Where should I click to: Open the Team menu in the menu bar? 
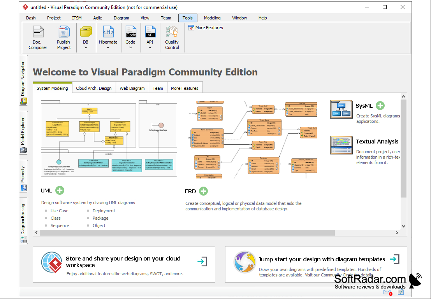[x=166, y=18]
